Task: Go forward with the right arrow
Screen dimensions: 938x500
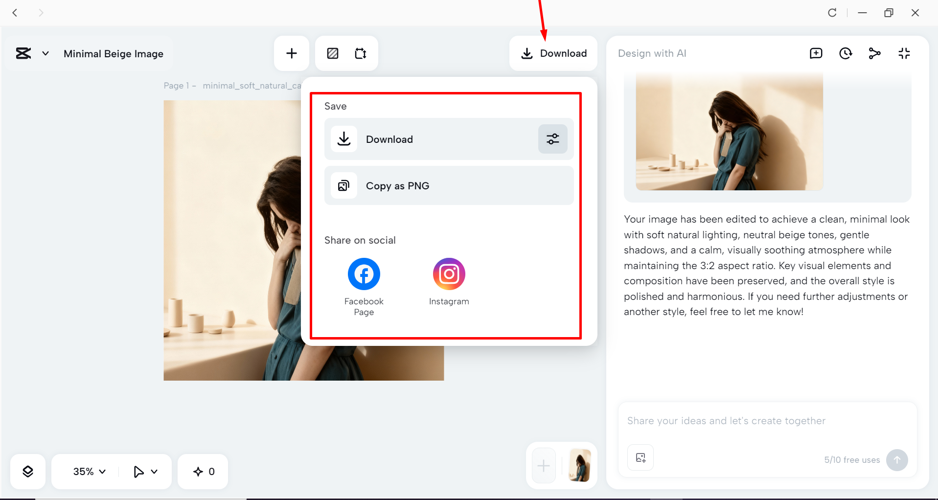Action: pyautogui.click(x=41, y=13)
